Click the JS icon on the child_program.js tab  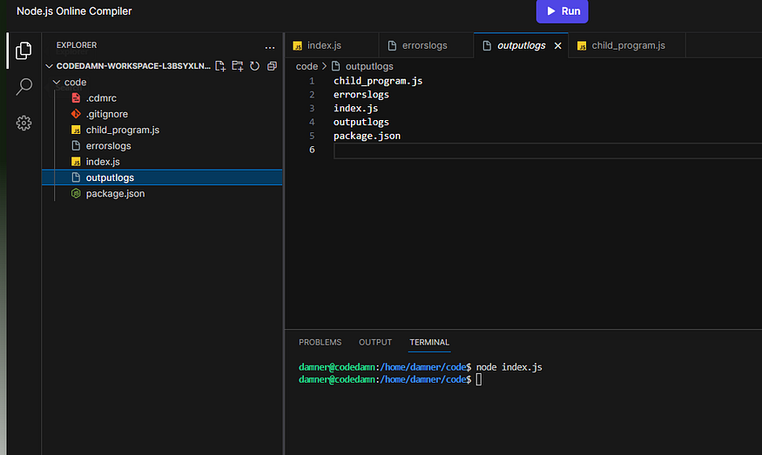[582, 46]
